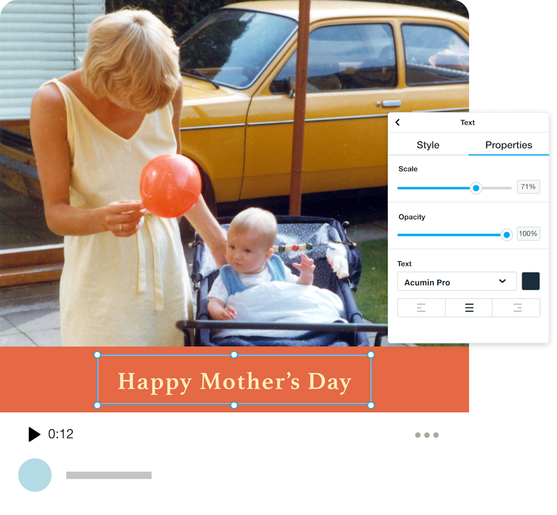Viewport: 557px width, 515px height.
Task: Click the bottom-right text box resize handle
Action: pos(371,405)
